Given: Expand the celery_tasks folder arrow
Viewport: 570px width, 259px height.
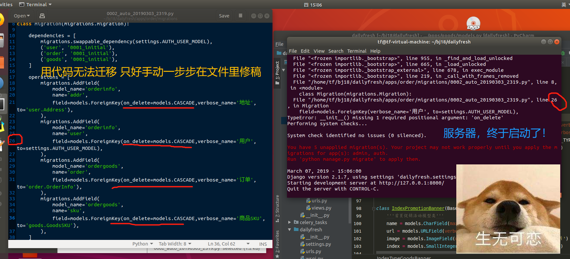Looking at the screenshot, I should pos(289,222).
